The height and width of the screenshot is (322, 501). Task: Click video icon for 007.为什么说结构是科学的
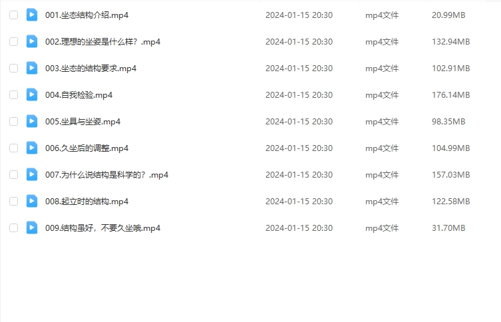point(32,174)
